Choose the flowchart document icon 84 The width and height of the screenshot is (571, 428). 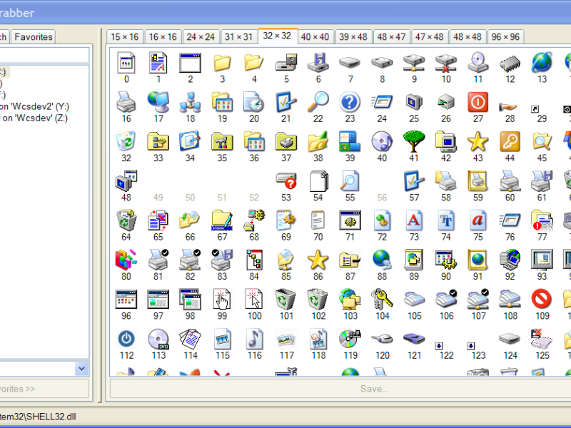tap(254, 260)
